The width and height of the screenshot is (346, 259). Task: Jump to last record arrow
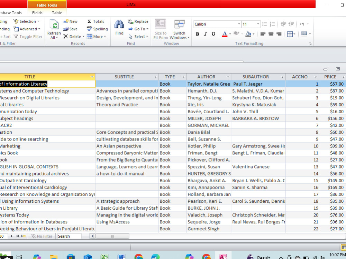point(17,236)
